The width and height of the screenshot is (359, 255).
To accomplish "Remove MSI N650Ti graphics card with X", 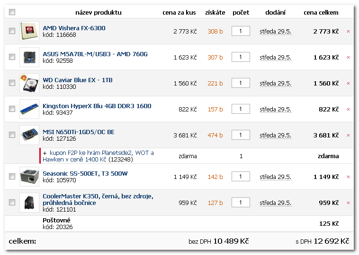I will pyautogui.click(x=348, y=136).
